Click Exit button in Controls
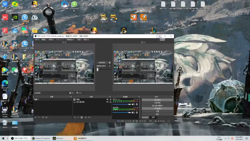 pyautogui.click(x=157, y=114)
